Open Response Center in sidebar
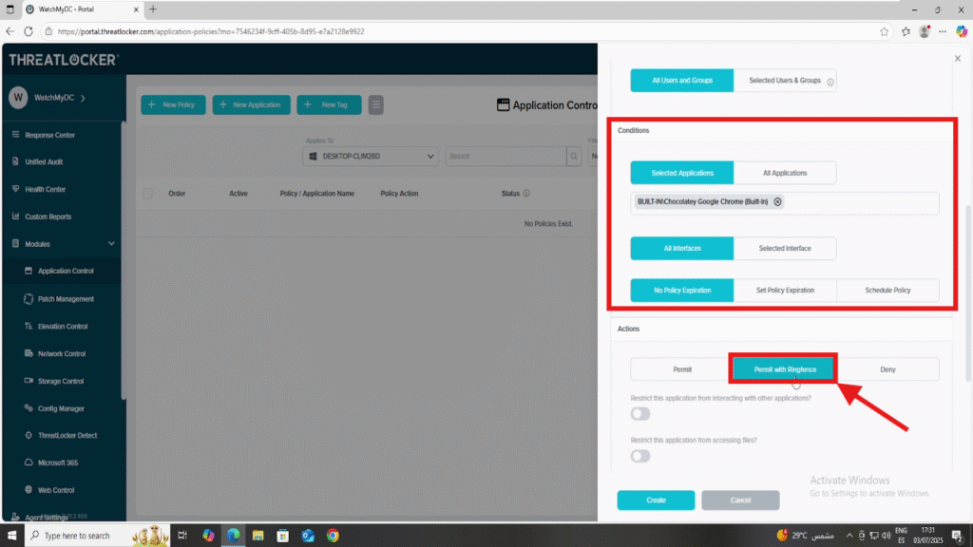Viewport: 973px width, 547px height. click(x=49, y=135)
